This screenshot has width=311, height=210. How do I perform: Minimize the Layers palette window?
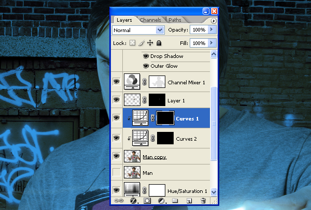click(x=206, y=11)
